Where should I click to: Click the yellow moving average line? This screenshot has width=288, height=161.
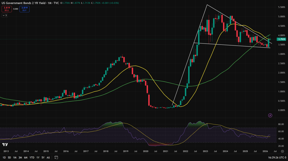(x=135, y=66)
